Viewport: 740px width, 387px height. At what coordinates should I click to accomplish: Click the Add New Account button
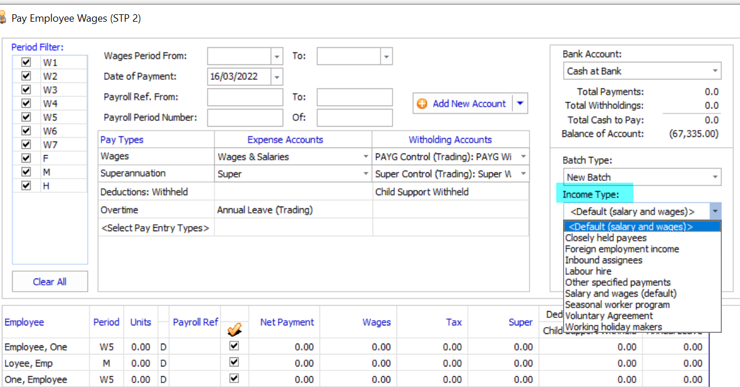tap(468, 104)
